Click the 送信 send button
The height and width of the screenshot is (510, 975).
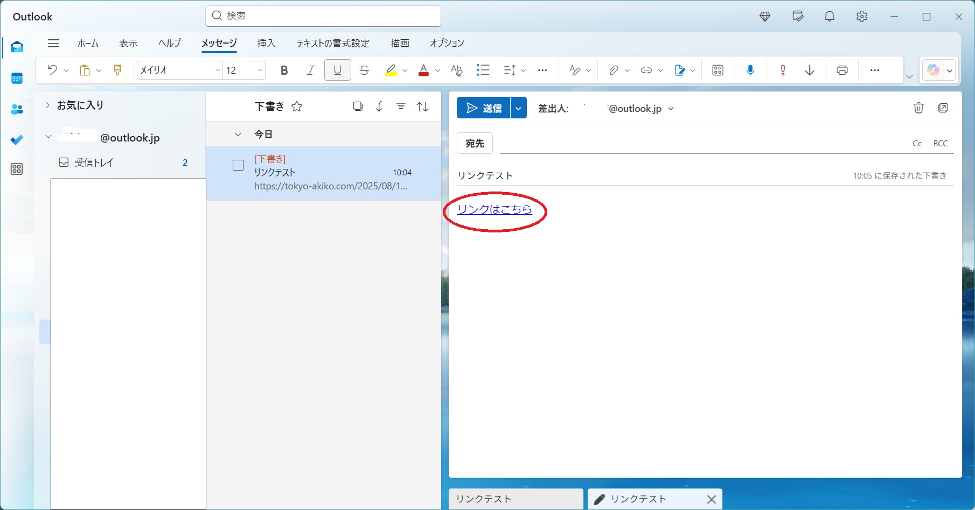point(484,108)
